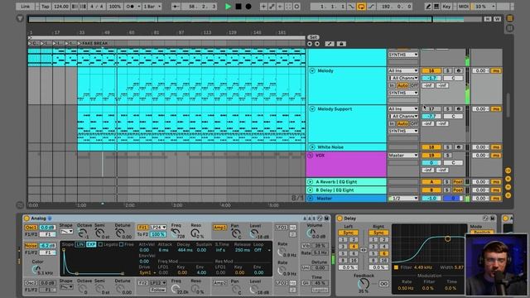This screenshot has width=530, height=298.
Task: Unfold the VOX group track
Action: pos(311,156)
